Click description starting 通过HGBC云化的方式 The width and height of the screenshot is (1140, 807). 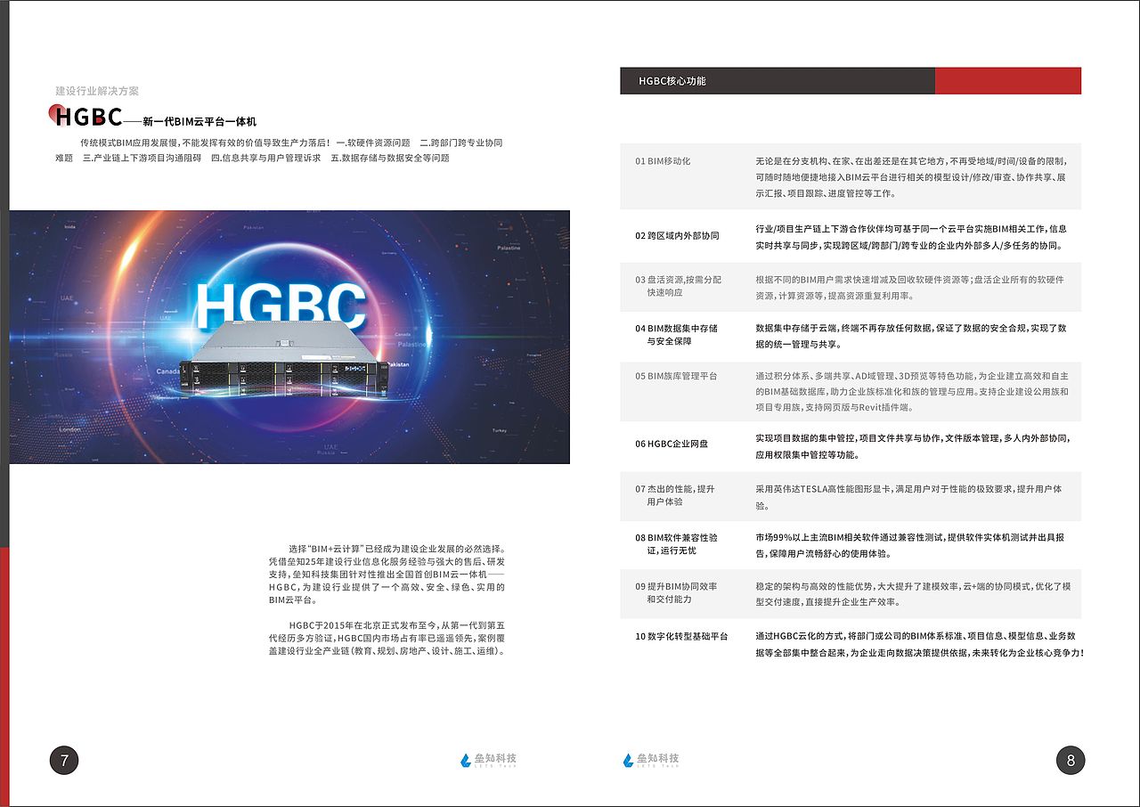point(919,645)
